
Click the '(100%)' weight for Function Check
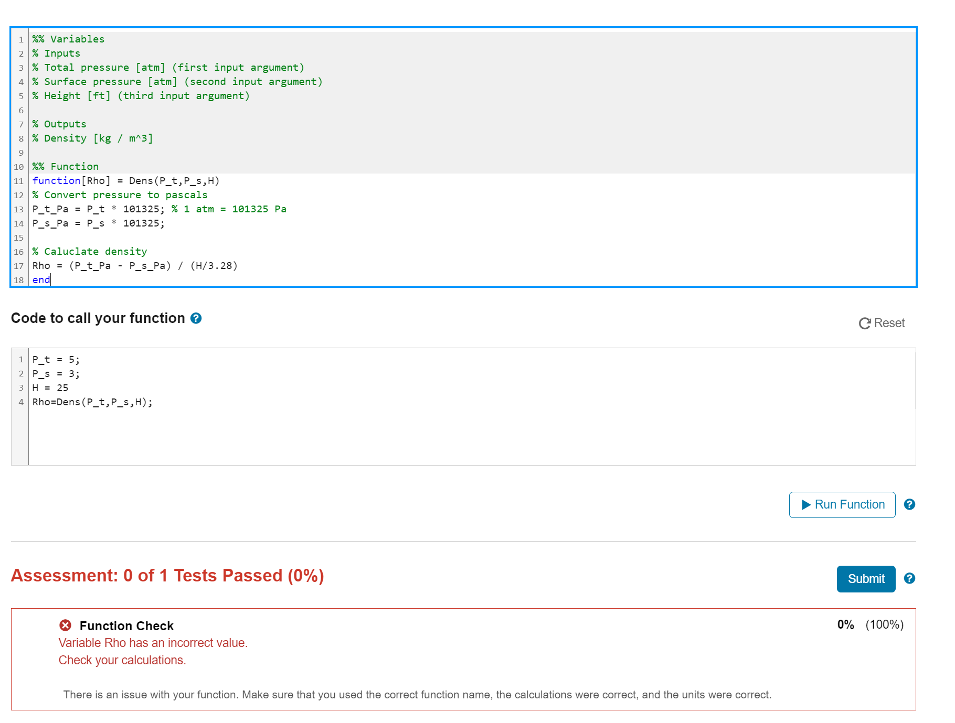click(x=885, y=624)
